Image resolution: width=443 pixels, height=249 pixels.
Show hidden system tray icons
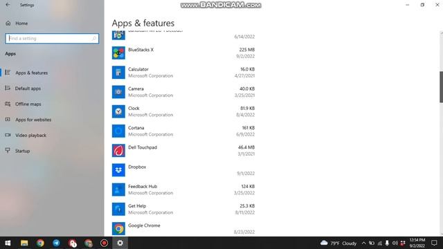pos(364,243)
